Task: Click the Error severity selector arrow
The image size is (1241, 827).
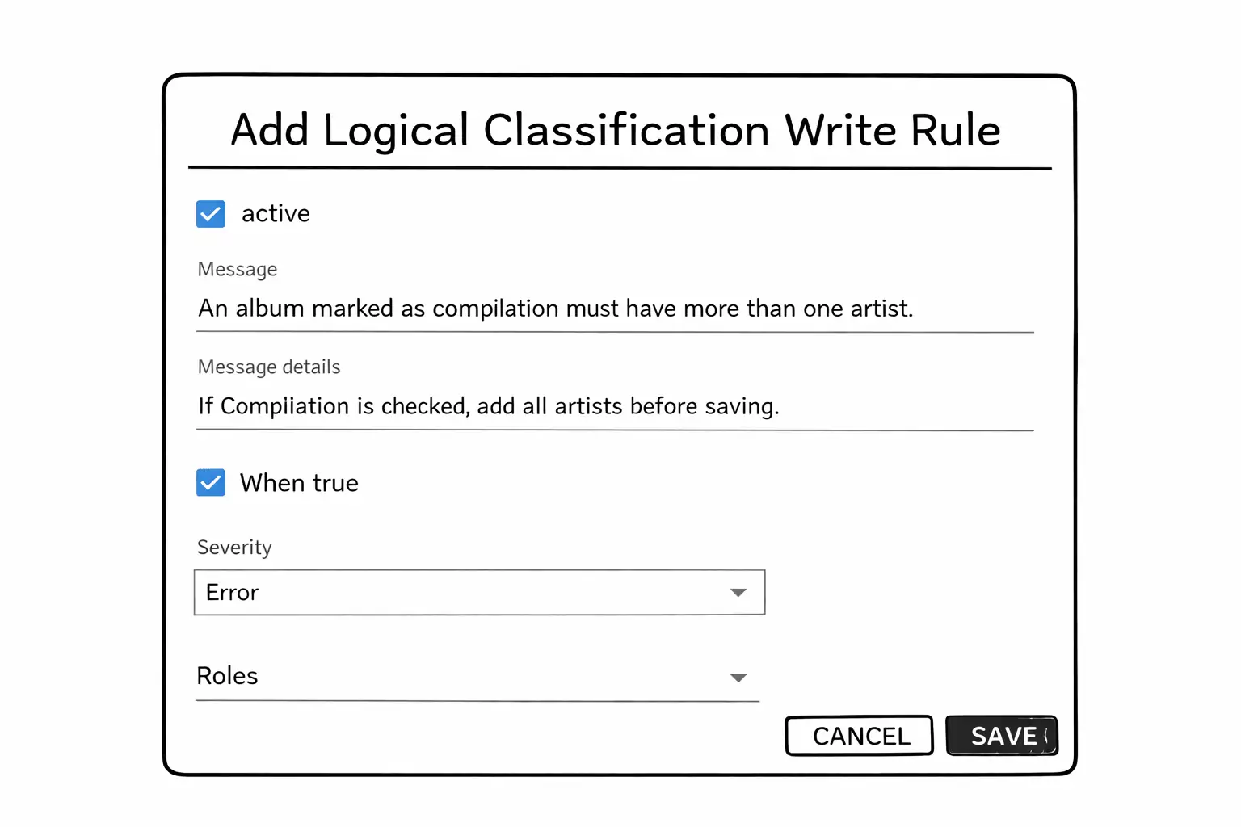Action: 737,592
